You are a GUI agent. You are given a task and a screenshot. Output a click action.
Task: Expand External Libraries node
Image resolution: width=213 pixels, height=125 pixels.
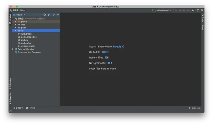point(13,49)
